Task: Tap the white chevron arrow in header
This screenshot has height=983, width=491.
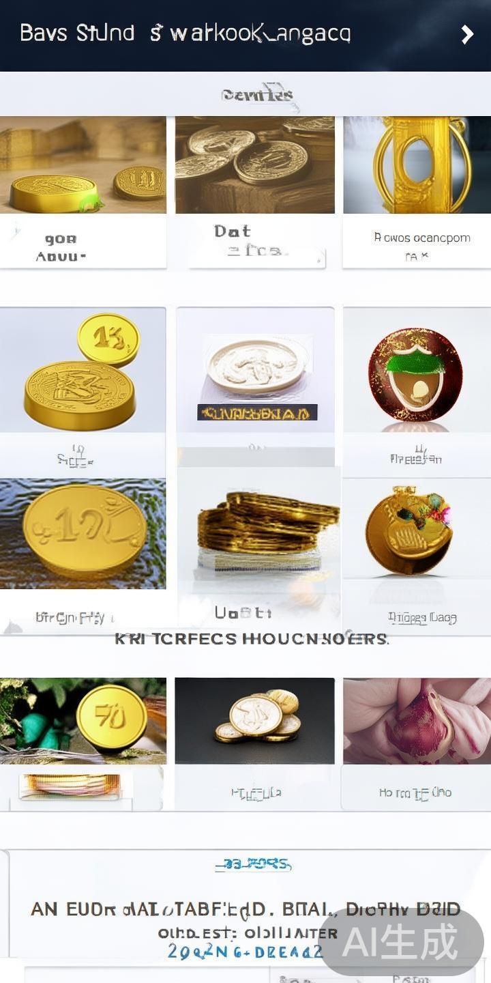Action: (467, 35)
